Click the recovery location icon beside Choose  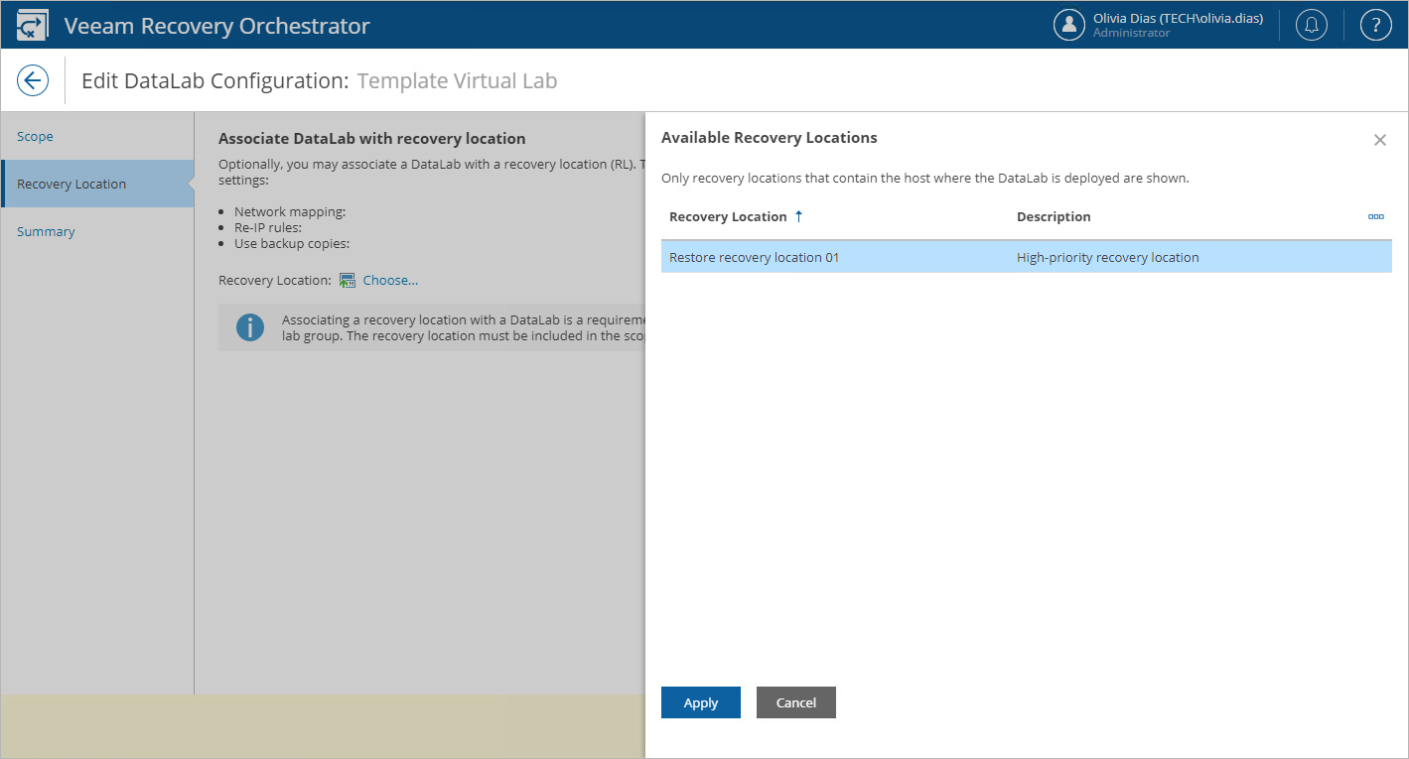click(347, 280)
